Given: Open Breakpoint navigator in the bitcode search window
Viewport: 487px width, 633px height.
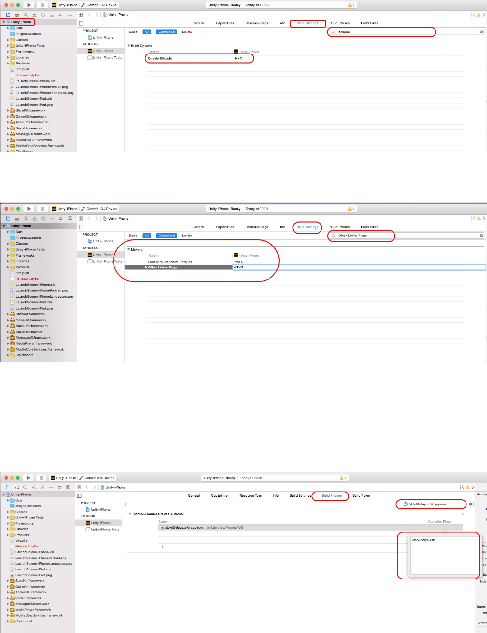Looking at the screenshot, I should (x=61, y=15).
